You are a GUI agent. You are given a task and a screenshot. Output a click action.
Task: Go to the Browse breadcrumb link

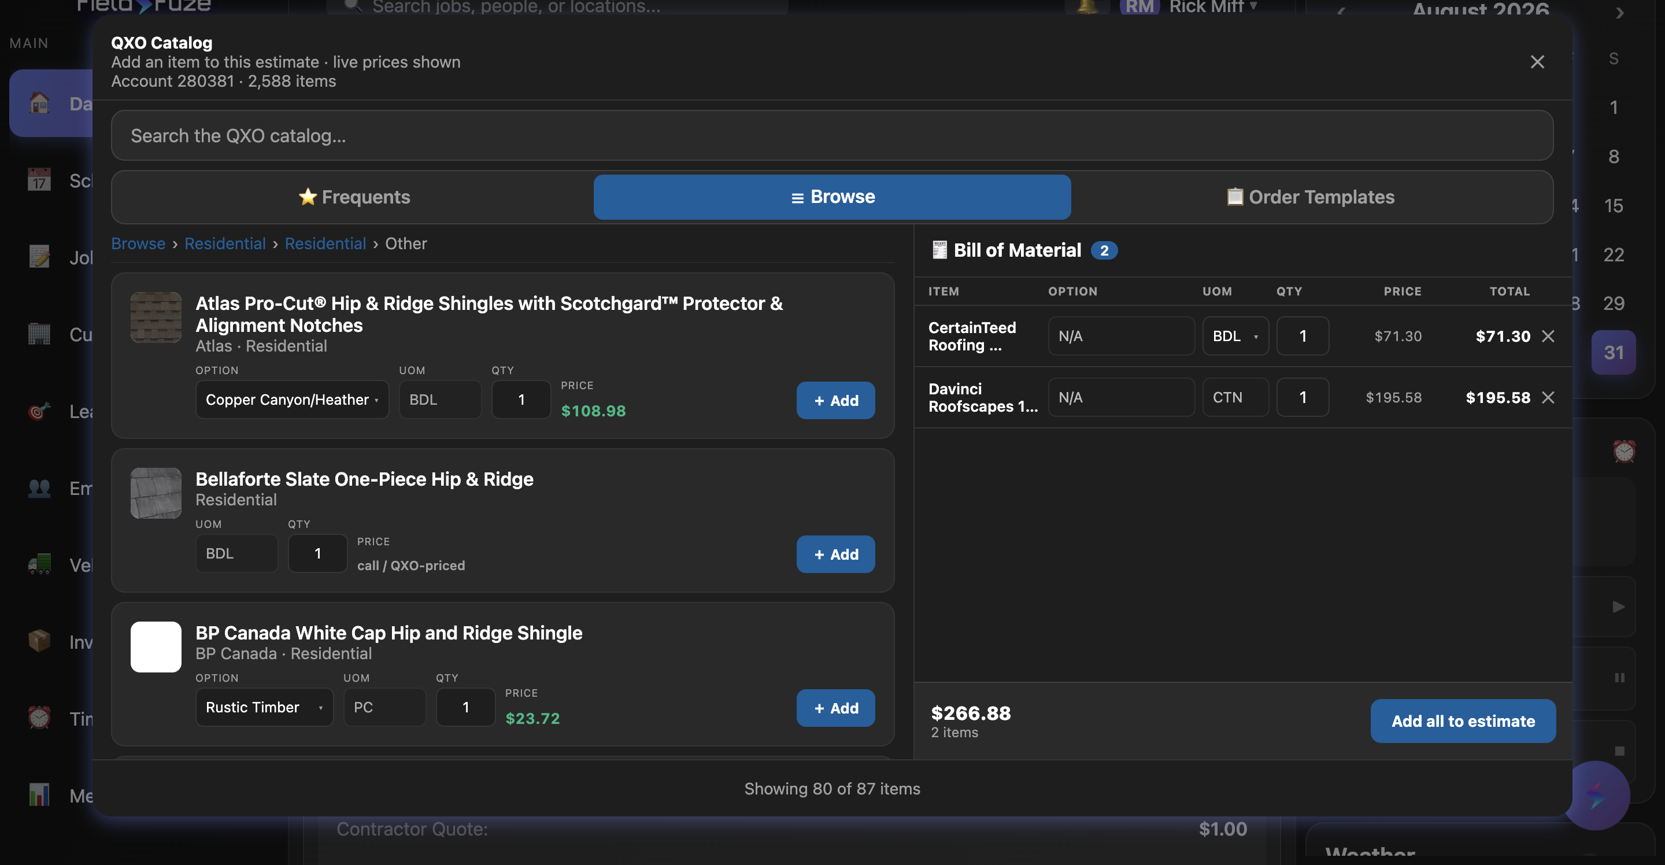point(138,244)
